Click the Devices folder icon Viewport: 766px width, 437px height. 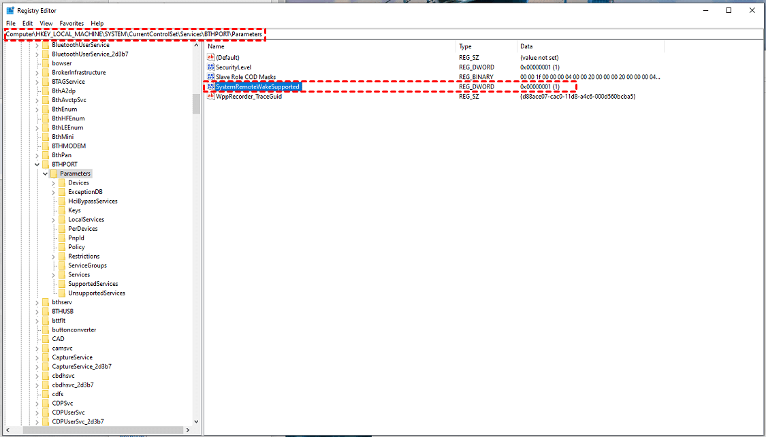61,182
